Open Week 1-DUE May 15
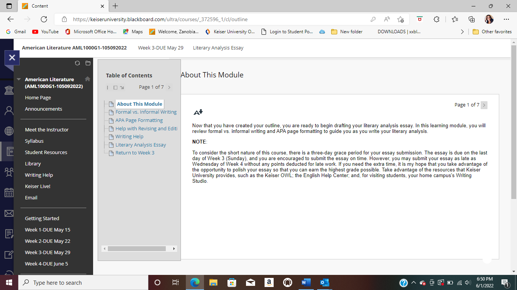 (x=47, y=230)
